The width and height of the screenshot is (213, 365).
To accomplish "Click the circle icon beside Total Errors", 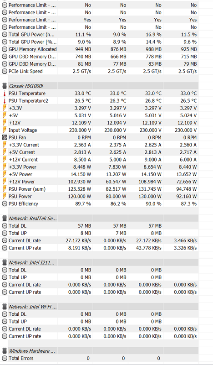I will [4, 358].
